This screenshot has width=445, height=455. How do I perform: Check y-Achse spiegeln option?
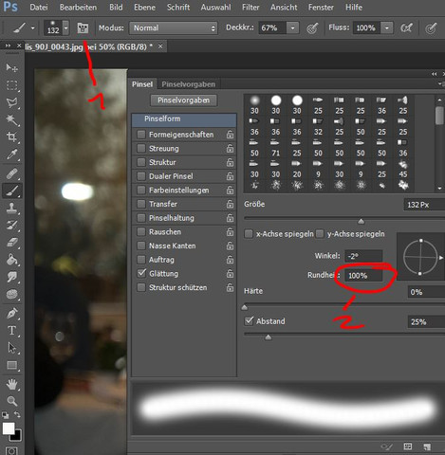(320, 234)
